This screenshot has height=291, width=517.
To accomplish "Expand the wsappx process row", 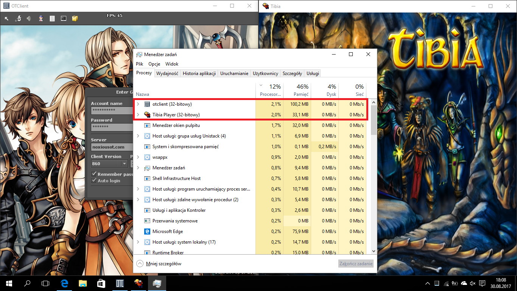I will [x=138, y=157].
